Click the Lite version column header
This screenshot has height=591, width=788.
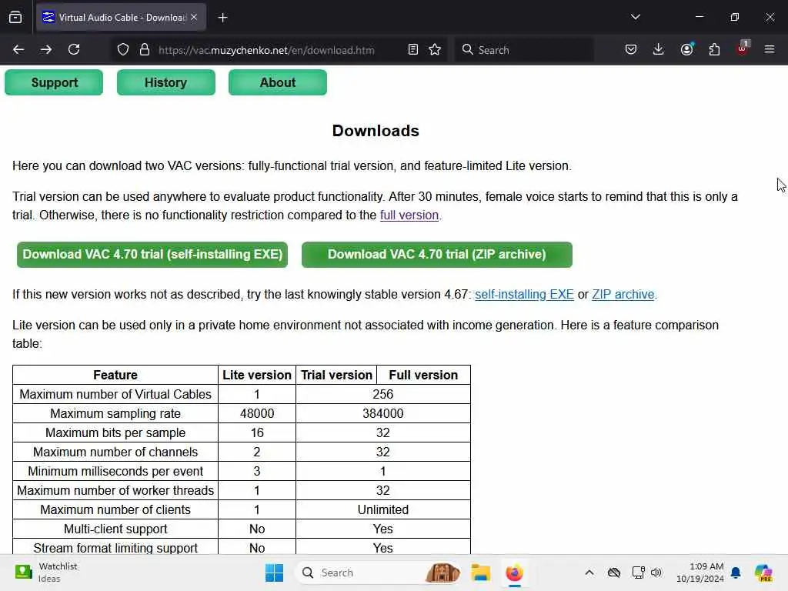pos(257,375)
